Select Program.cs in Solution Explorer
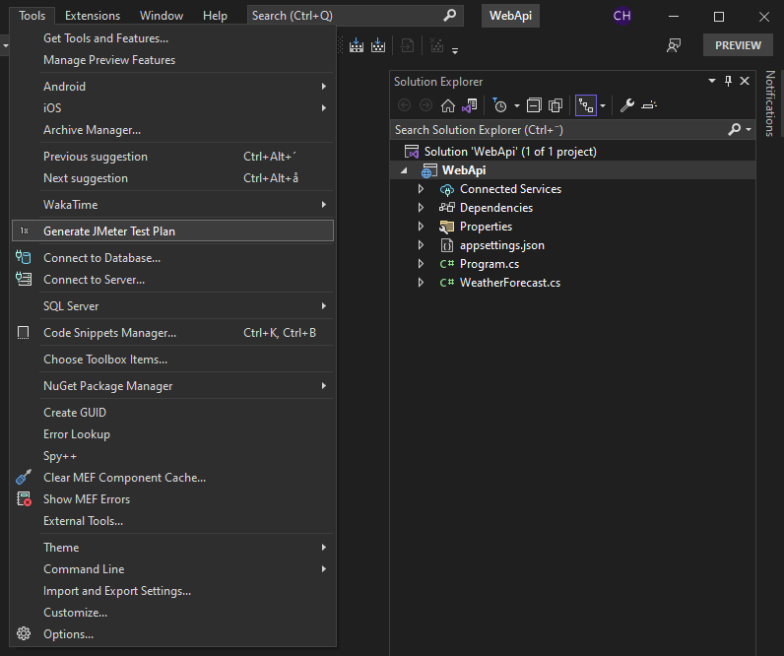Screen dimensions: 784x656 click(x=490, y=264)
